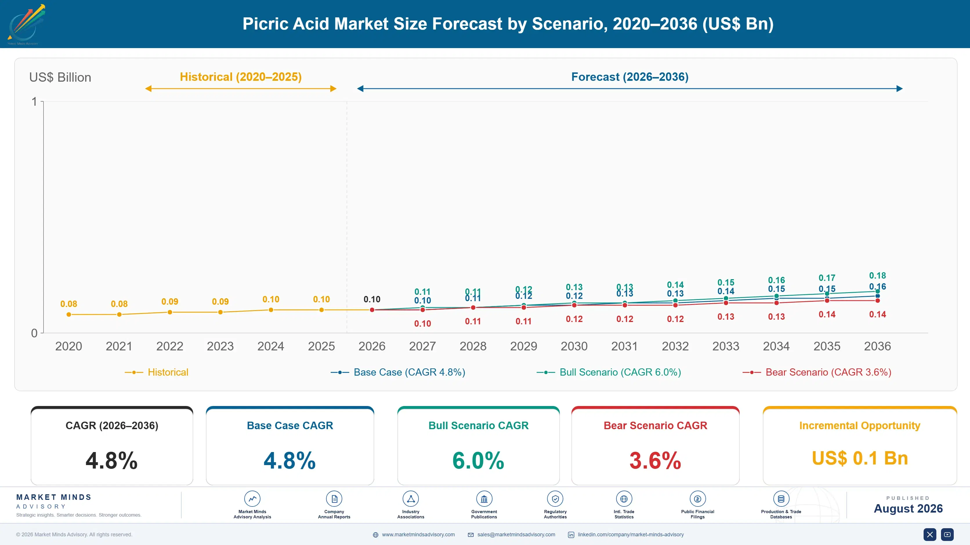Click the globe icon beside website URL
970x545 pixels.
pyautogui.click(x=375, y=535)
